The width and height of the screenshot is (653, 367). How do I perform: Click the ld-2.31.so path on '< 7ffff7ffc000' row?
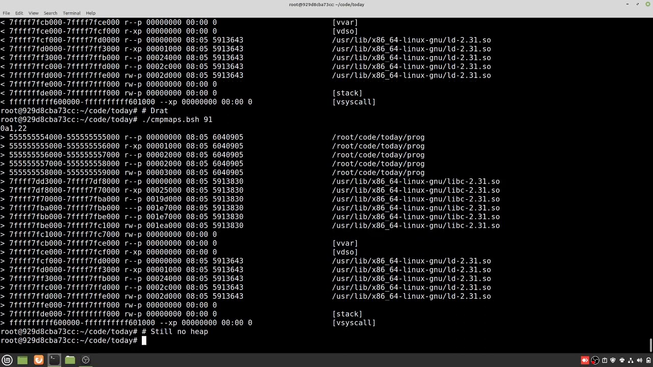(x=412, y=67)
